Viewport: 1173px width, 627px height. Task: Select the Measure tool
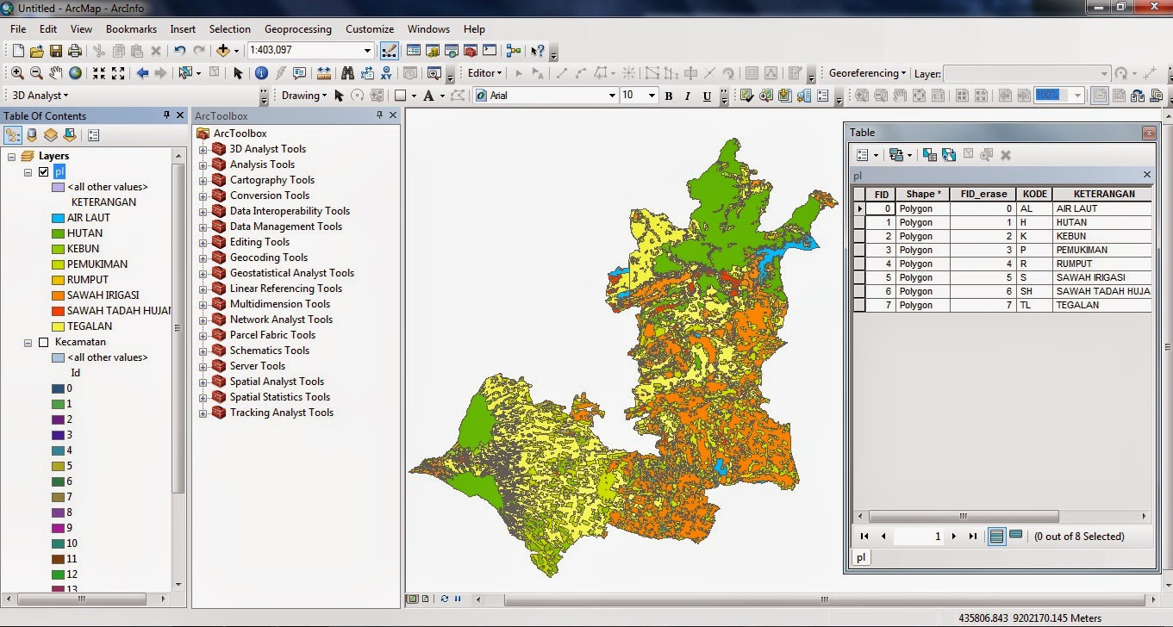point(323,73)
